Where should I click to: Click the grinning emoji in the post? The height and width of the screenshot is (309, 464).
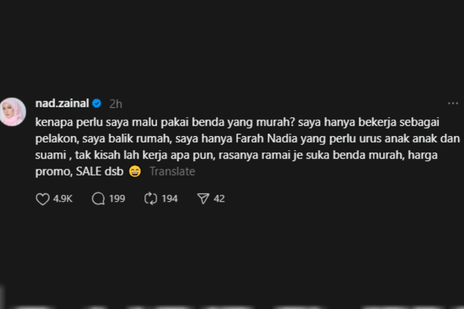point(135,171)
